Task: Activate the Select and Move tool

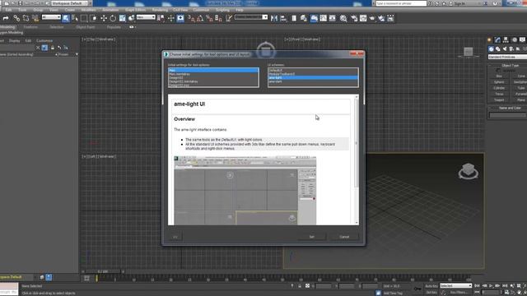Action: [x=104, y=18]
